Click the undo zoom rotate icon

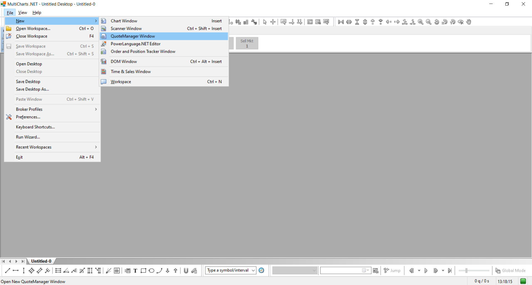pos(437,22)
